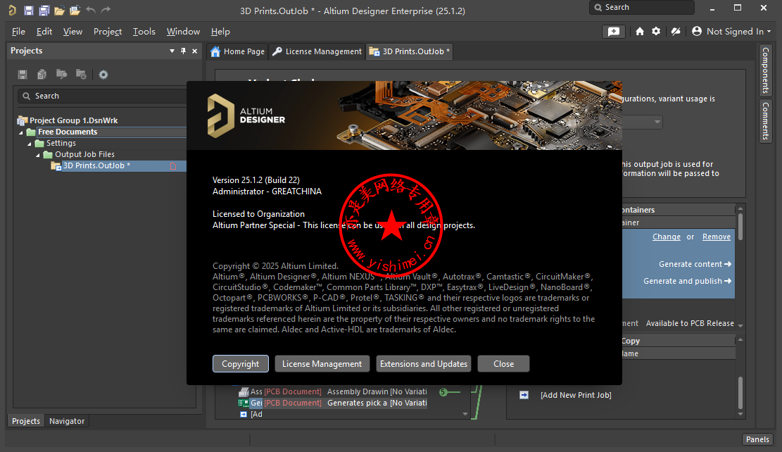Open Extensions and Updates from About dialog

424,364
